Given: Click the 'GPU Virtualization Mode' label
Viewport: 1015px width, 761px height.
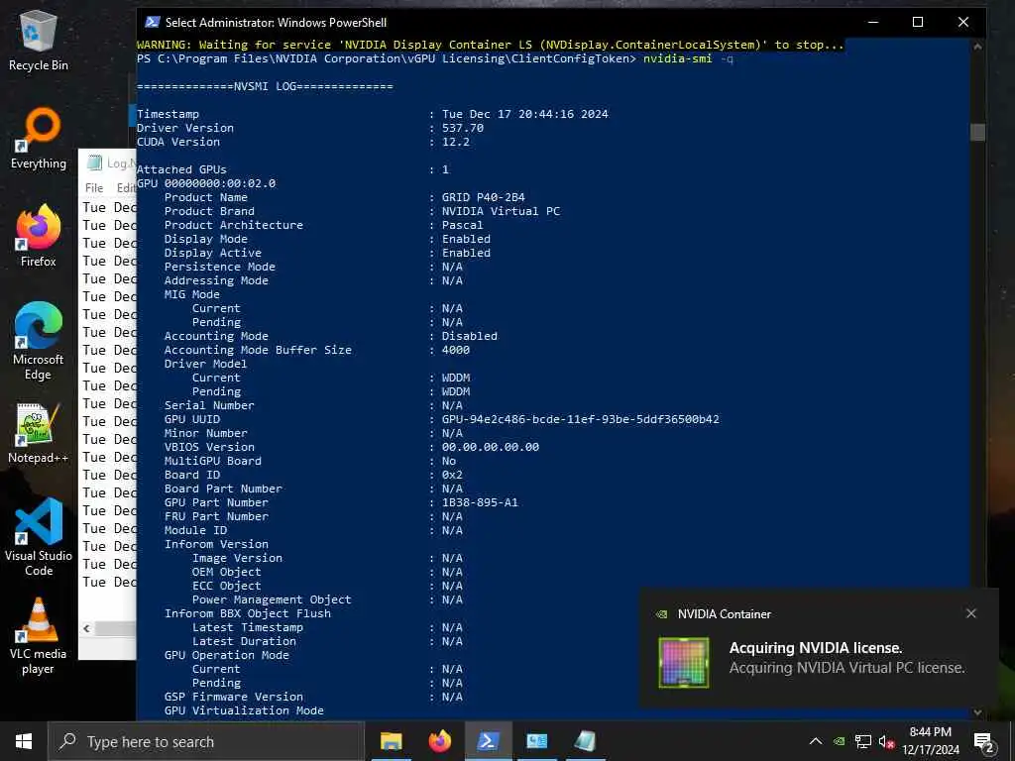Looking at the screenshot, I should [244, 710].
